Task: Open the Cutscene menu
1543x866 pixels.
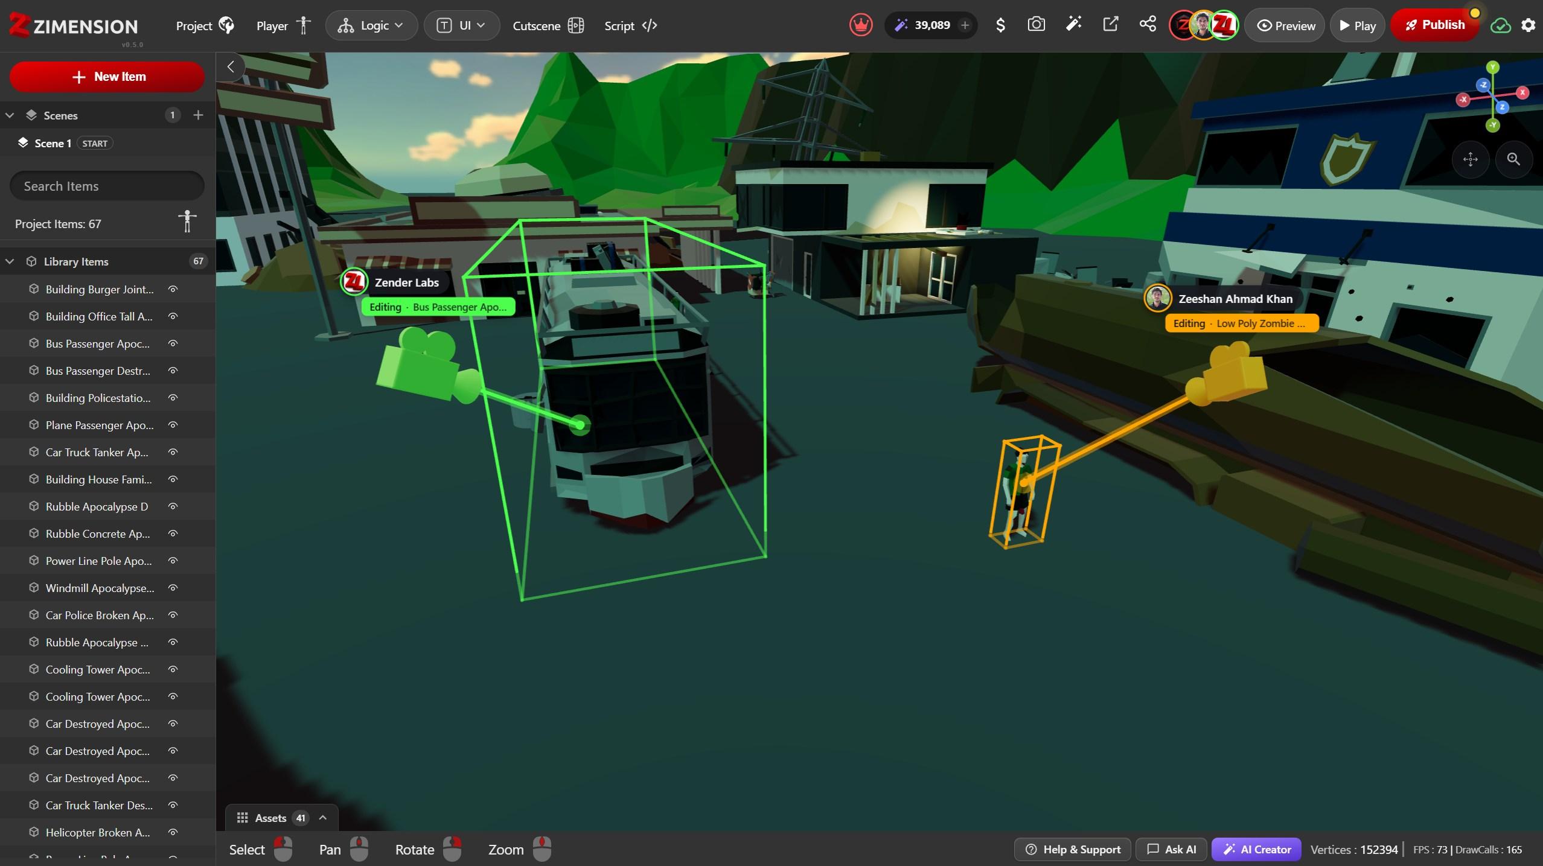Action: 548,25
